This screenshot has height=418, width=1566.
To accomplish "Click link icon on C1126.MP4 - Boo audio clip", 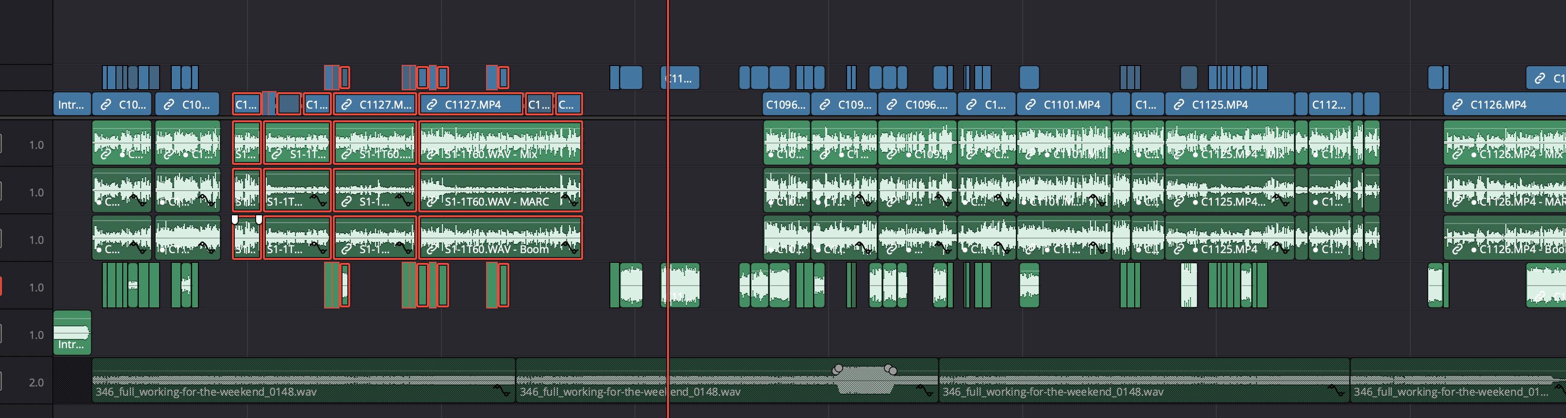I will [x=1457, y=249].
